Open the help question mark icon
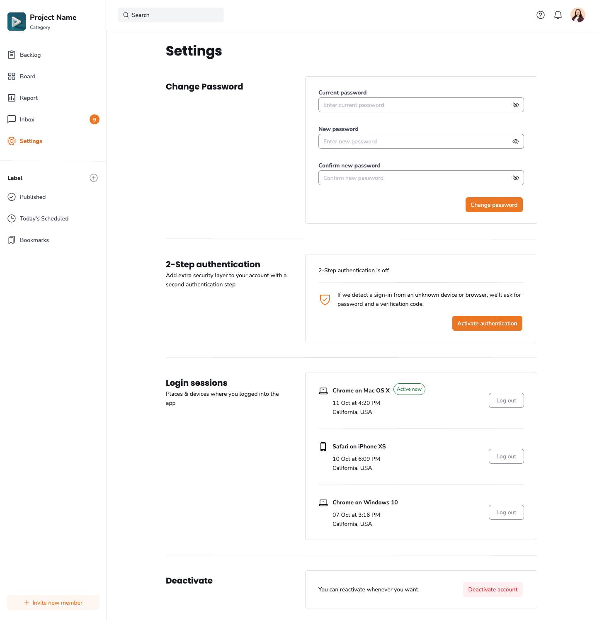 [x=540, y=15]
